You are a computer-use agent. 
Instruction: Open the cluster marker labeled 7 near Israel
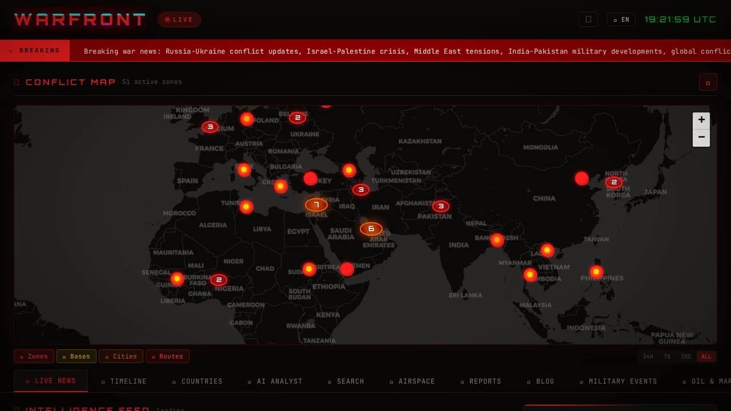click(x=316, y=205)
